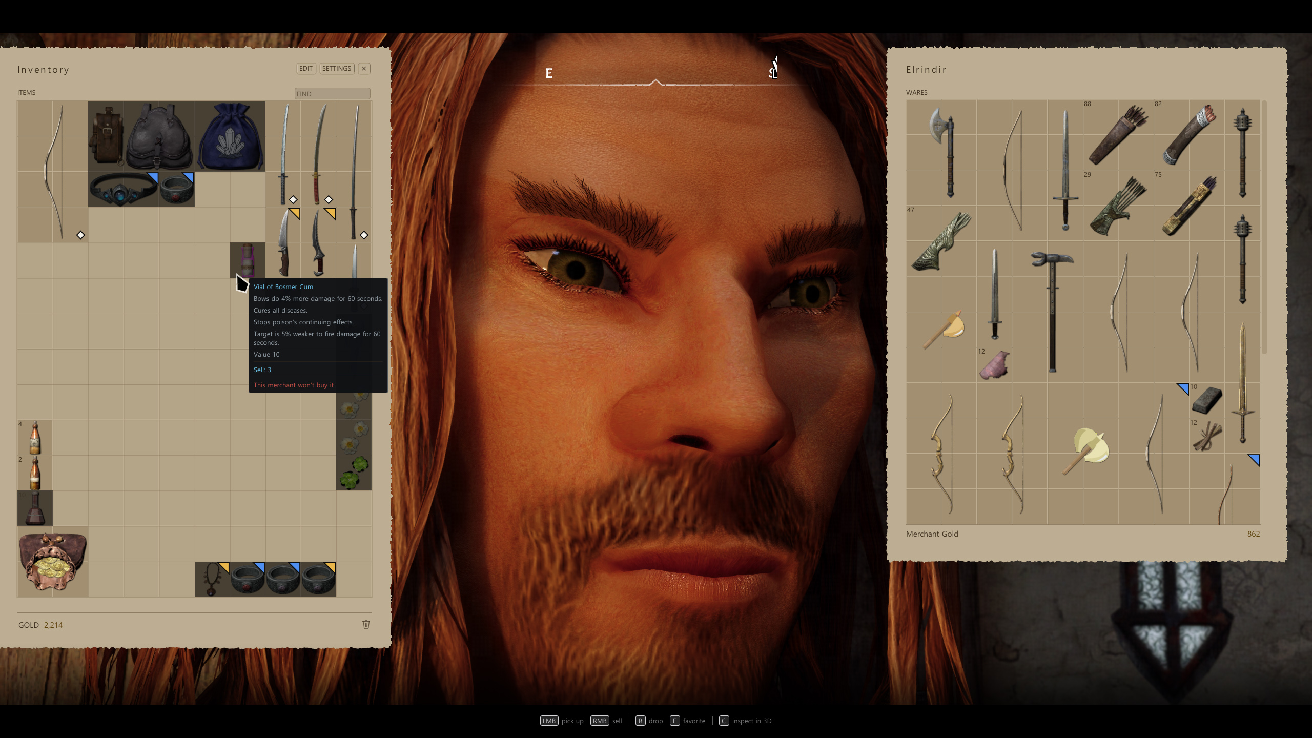Select the golden sword in wares
The height and width of the screenshot is (738, 1312).
pyautogui.click(x=1242, y=383)
